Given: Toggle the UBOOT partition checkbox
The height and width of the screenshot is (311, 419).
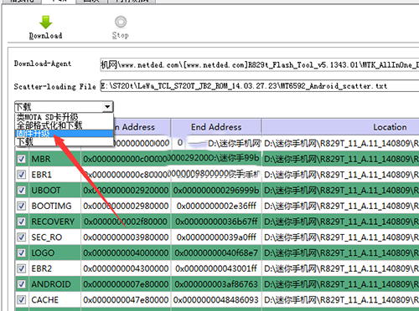Looking at the screenshot, I should [x=22, y=190].
